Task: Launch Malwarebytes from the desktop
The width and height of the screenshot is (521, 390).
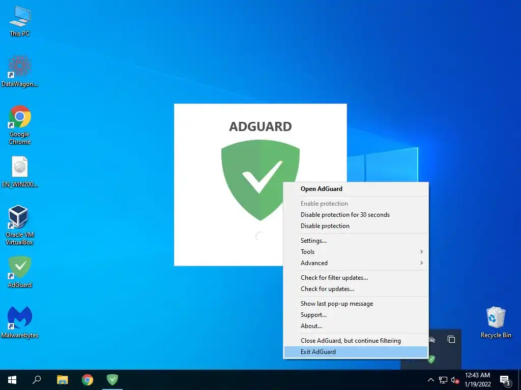Action: coord(20,322)
